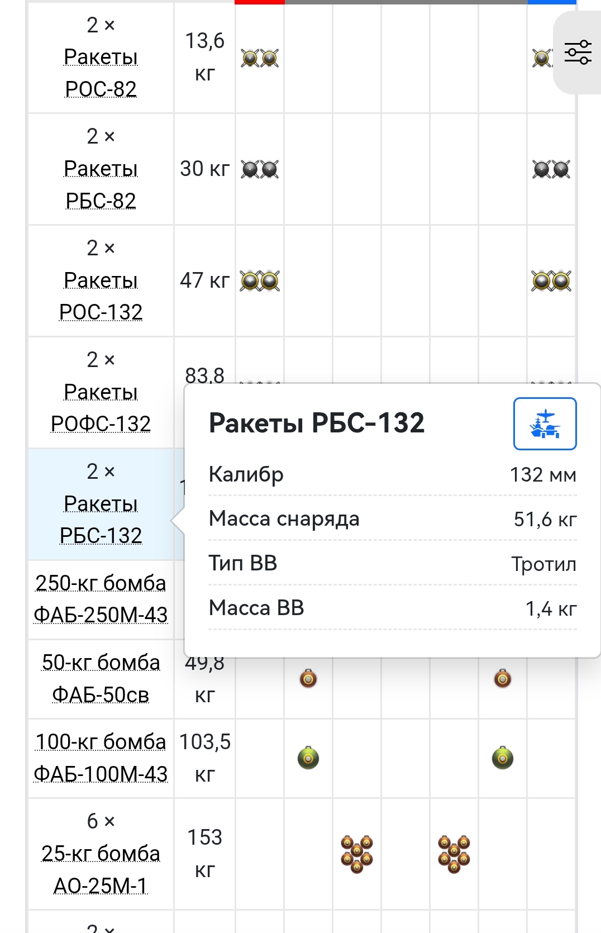
Task: Select the right rocket pair icon in the РОС-132 row
Action: [x=551, y=281]
